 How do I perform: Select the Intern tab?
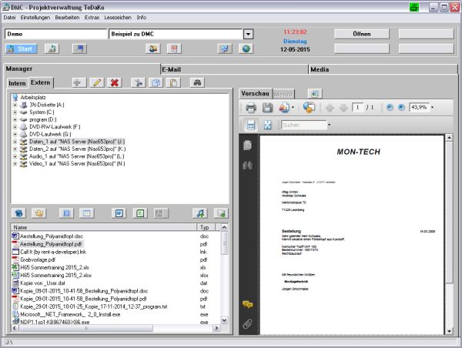pyautogui.click(x=17, y=82)
